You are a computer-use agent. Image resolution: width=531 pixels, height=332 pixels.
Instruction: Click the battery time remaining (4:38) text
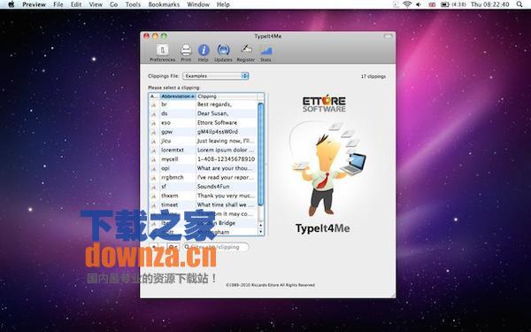tap(458, 4)
